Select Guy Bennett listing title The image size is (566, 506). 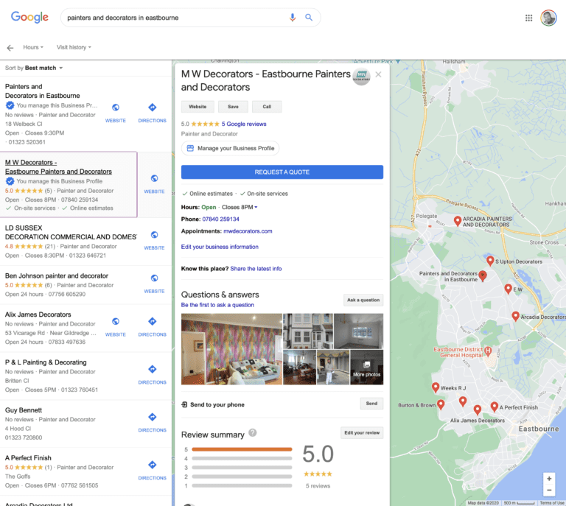point(24,410)
